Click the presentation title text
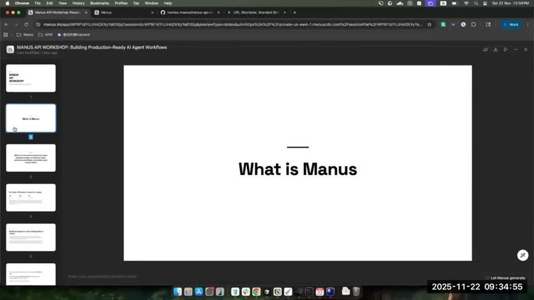This screenshot has height=300, width=534. (92, 47)
